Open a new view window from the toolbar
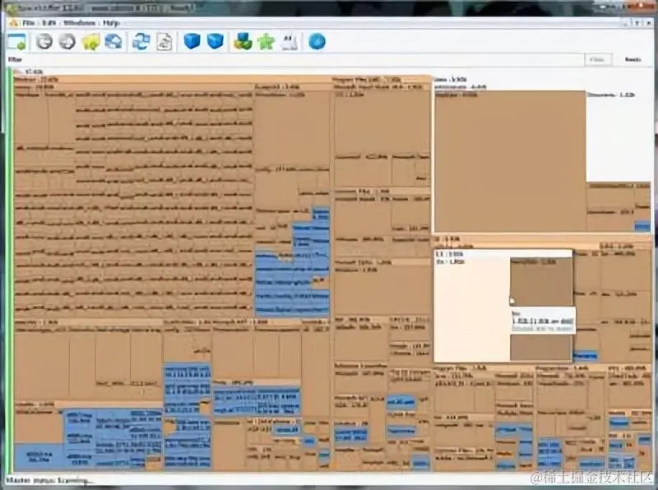The height and width of the screenshot is (490, 658). click(x=16, y=42)
